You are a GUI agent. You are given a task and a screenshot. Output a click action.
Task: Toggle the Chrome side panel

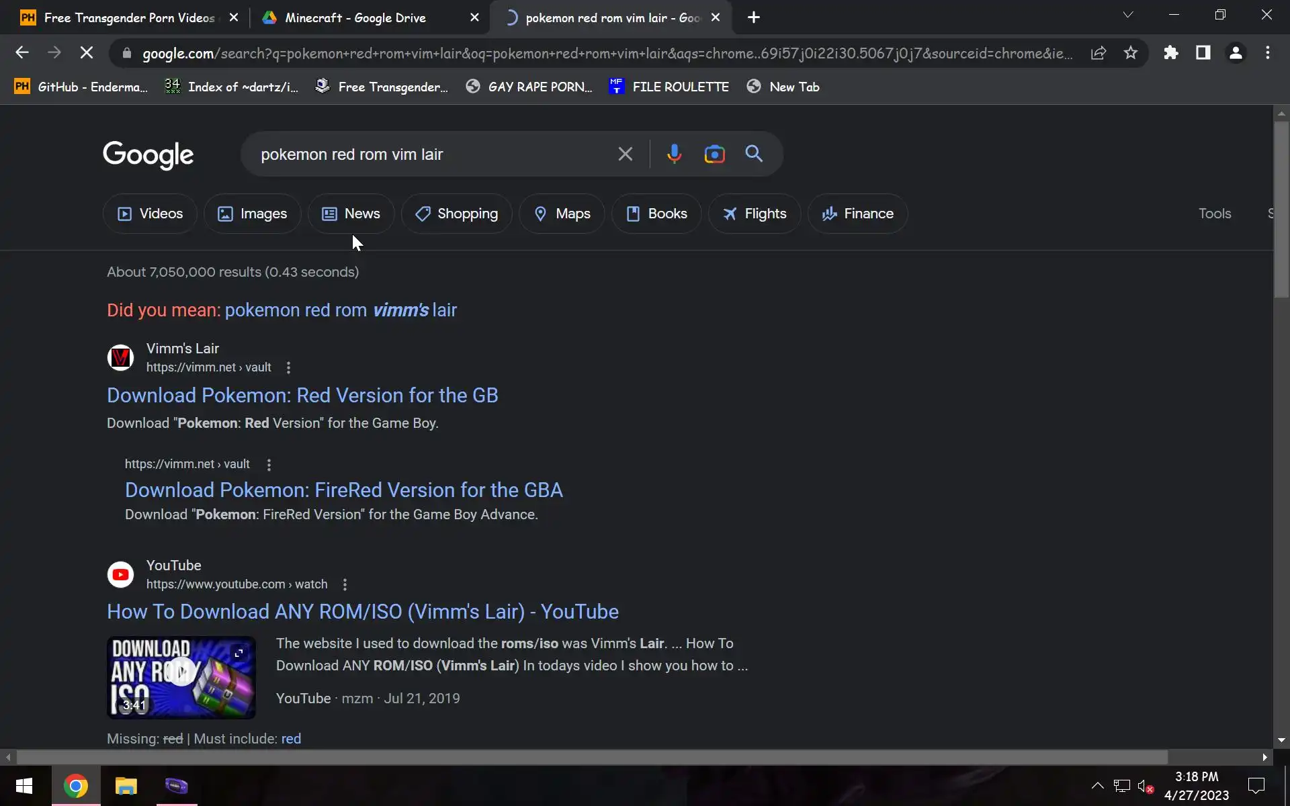(1203, 53)
